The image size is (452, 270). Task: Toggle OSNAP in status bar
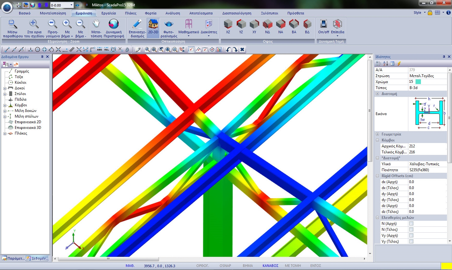tap(225, 266)
